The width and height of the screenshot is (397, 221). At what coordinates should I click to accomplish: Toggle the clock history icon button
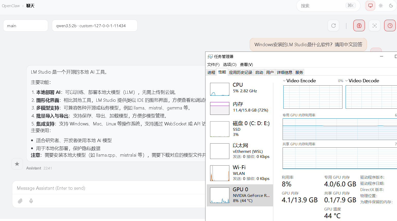click(x=390, y=26)
